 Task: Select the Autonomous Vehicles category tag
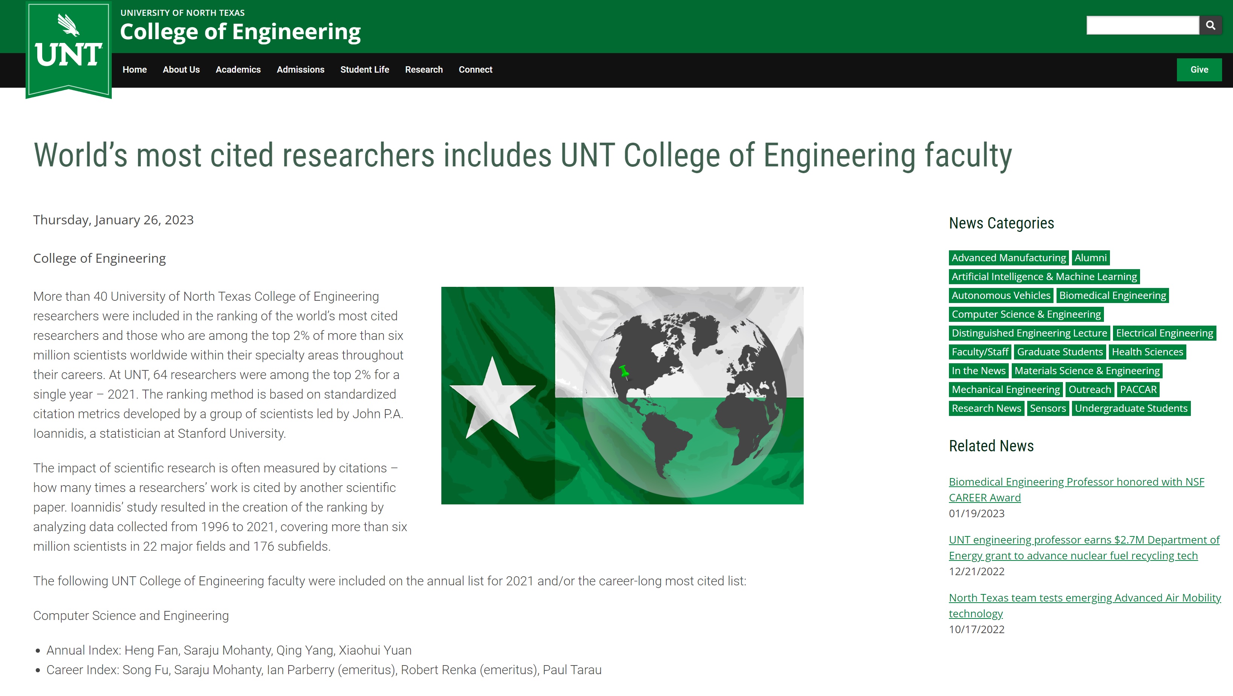[x=1000, y=295]
